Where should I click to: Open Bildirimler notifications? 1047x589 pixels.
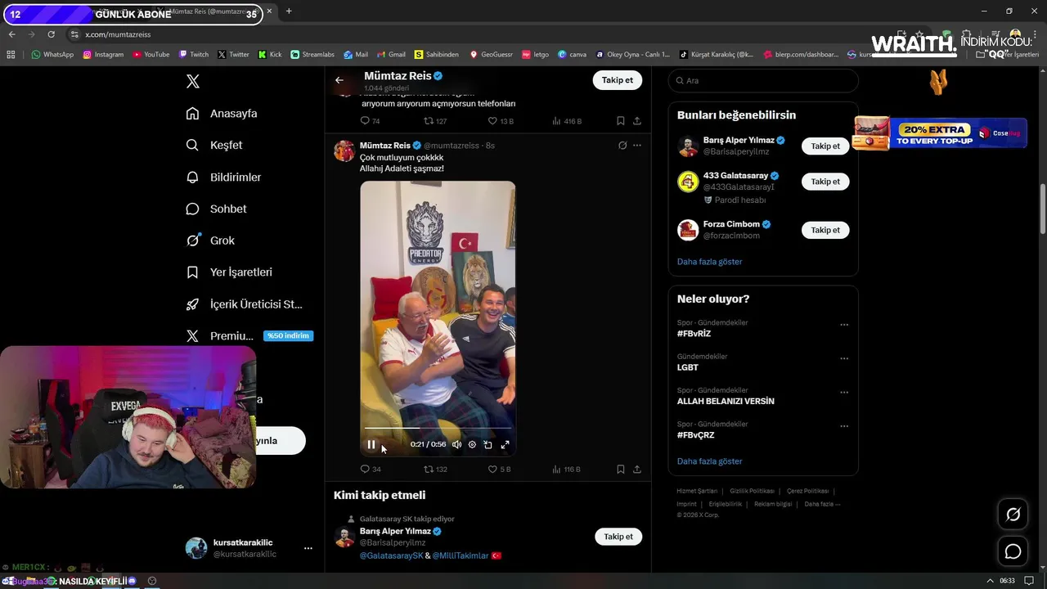223,177
